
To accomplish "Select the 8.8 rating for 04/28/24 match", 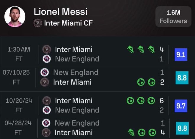I will [182, 128].
